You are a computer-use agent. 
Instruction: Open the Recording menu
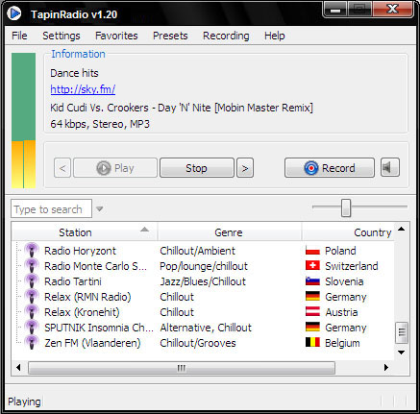click(226, 36)
